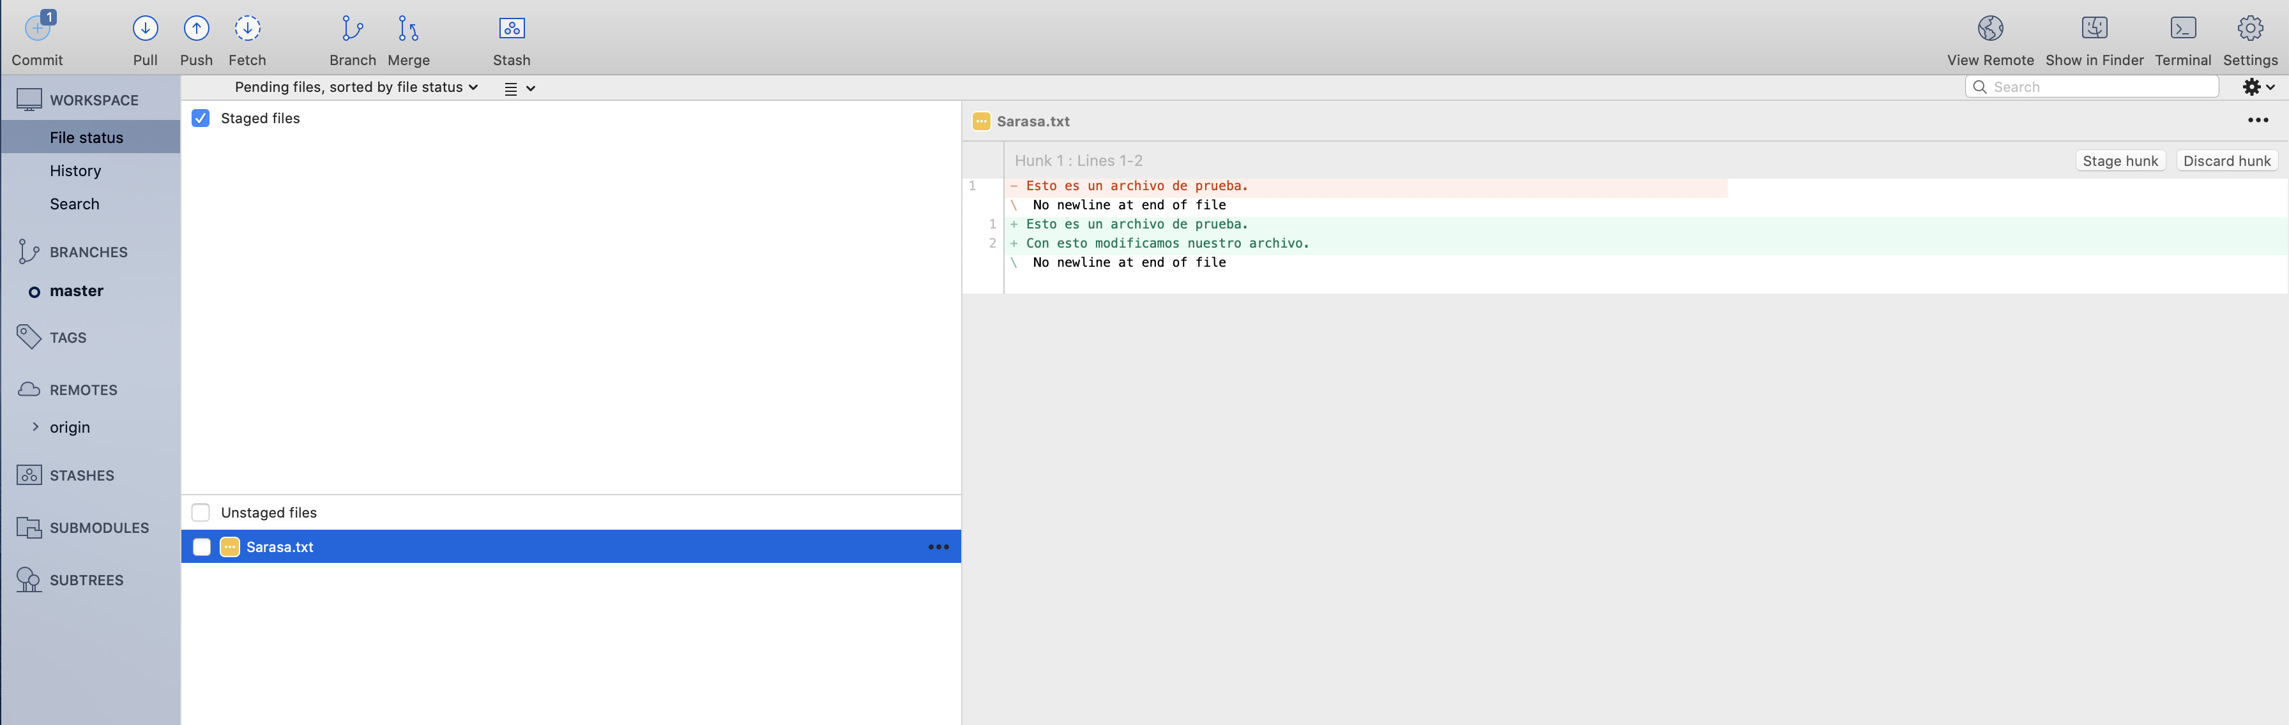2289x725 pixels.
Task: Open the list view mode dropdown
Action: 520,88
